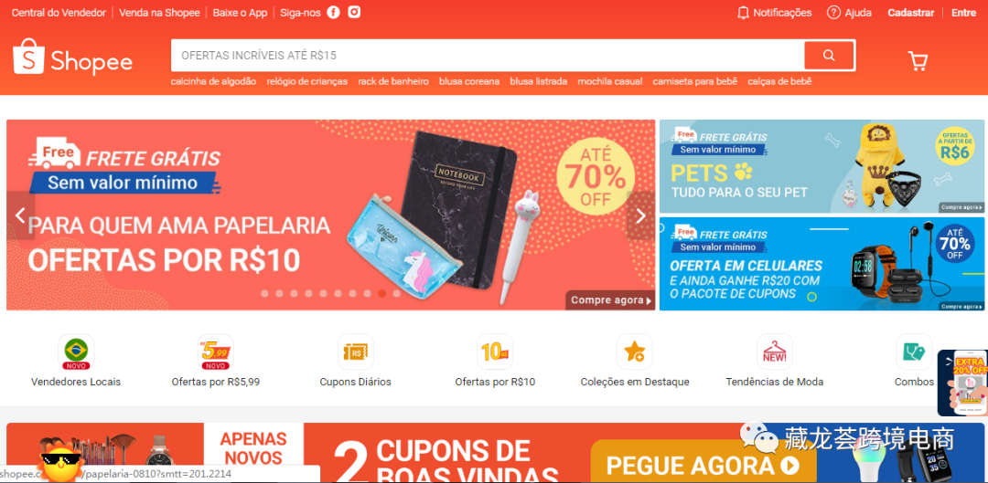This screenshot has height=483, width=988.
Task: Select the Coleções em Destaque star icon
Action: pyautogui.click(x=635, y=352)
